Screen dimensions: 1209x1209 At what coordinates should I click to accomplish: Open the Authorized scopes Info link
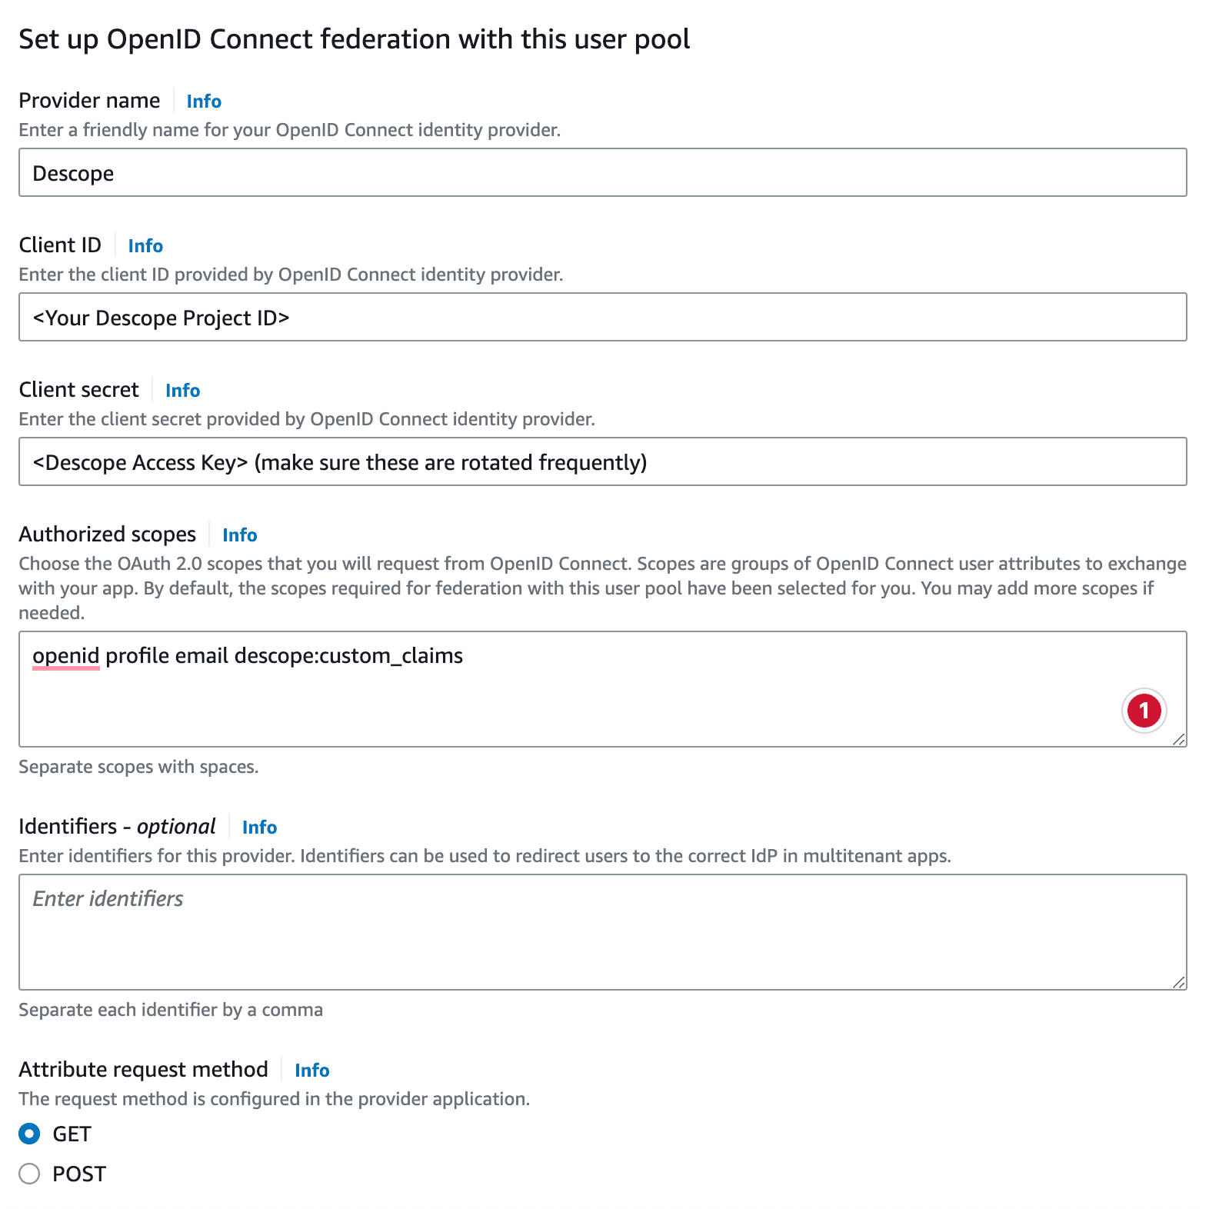[x=239, y=535]
